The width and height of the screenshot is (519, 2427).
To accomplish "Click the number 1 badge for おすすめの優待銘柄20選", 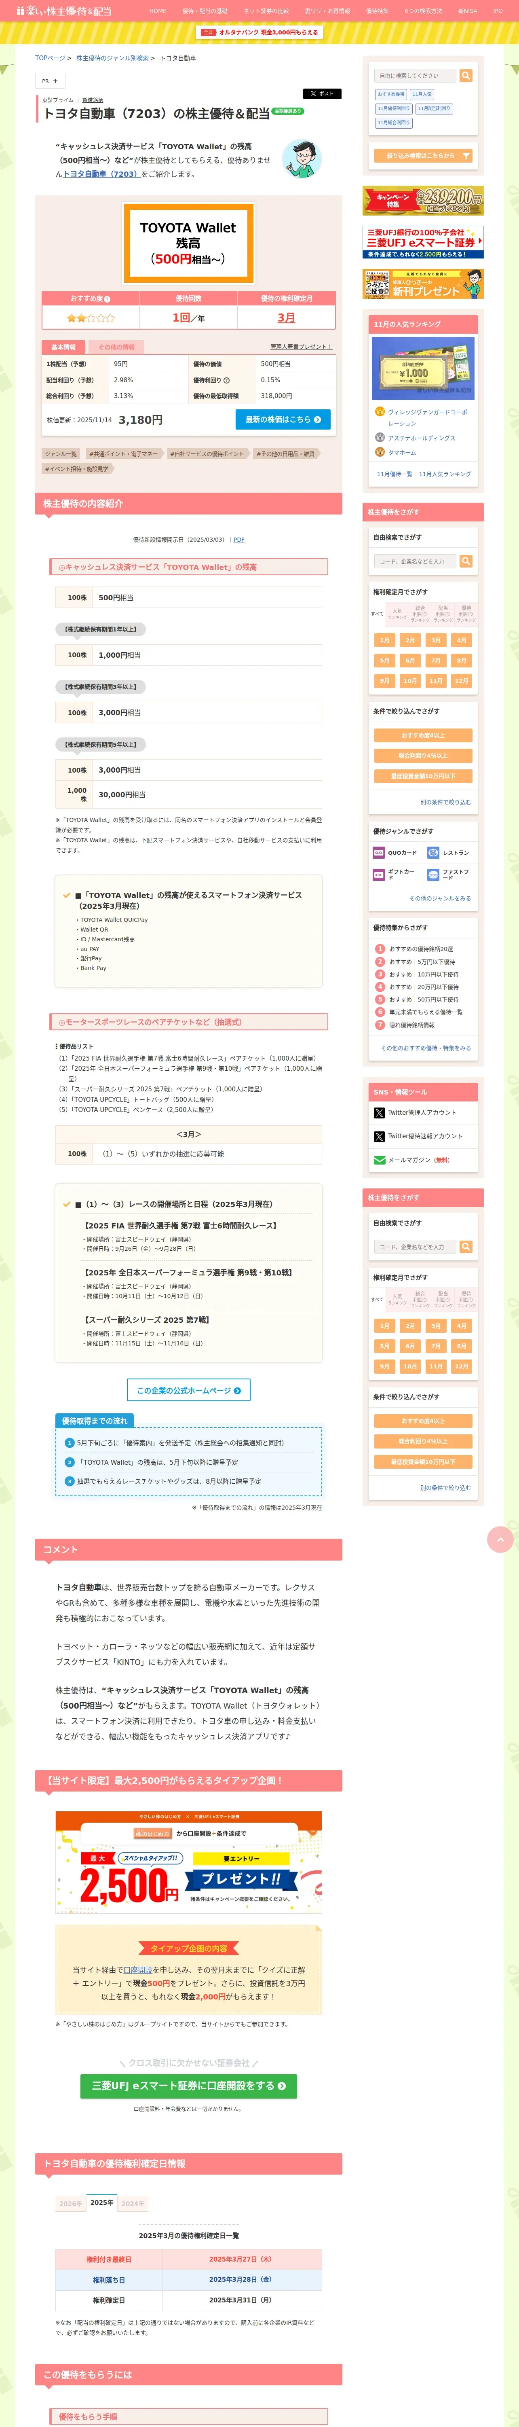I will (380, 949).
